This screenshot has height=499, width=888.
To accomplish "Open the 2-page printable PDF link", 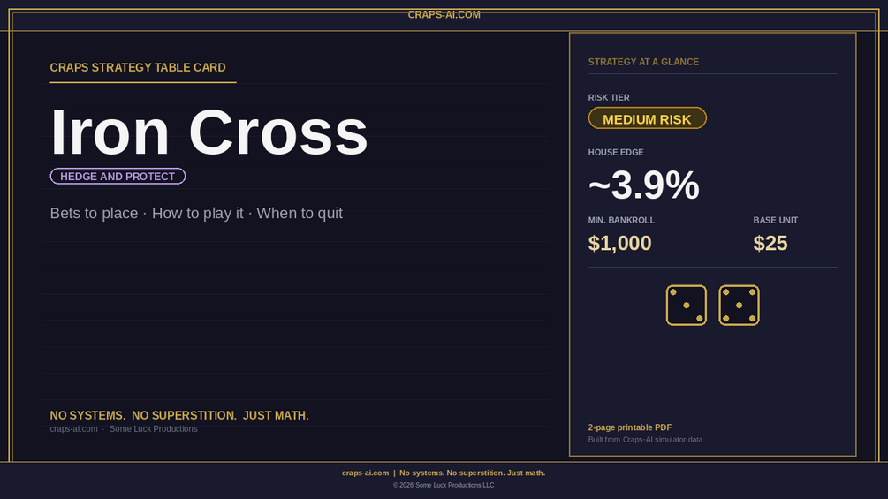I will tap(630, 427).
